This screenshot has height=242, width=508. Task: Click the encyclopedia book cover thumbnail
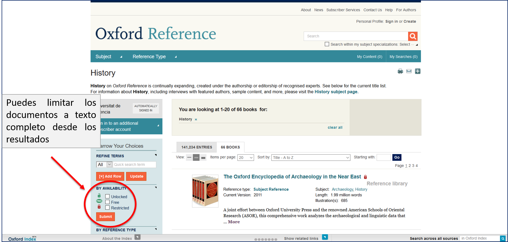click(x=205, y=191)
